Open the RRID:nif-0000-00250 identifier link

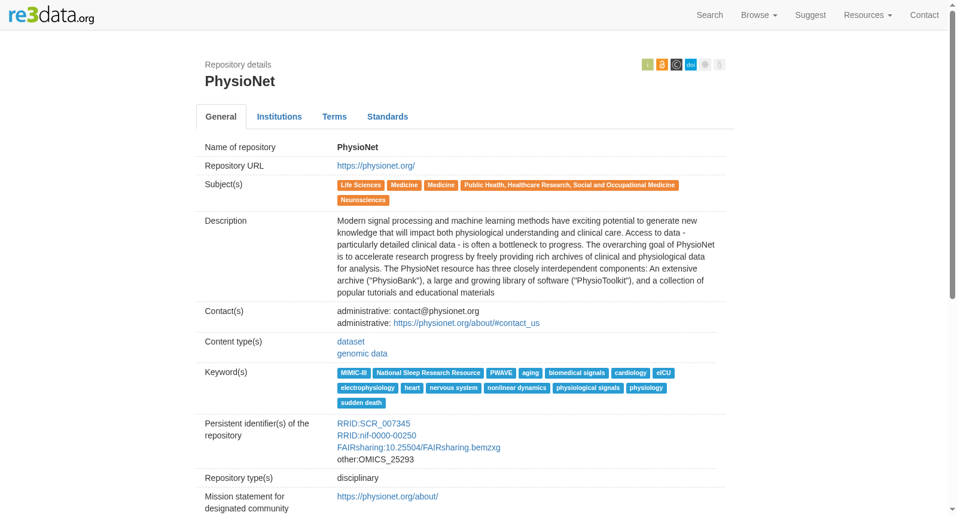pos(377,435)
